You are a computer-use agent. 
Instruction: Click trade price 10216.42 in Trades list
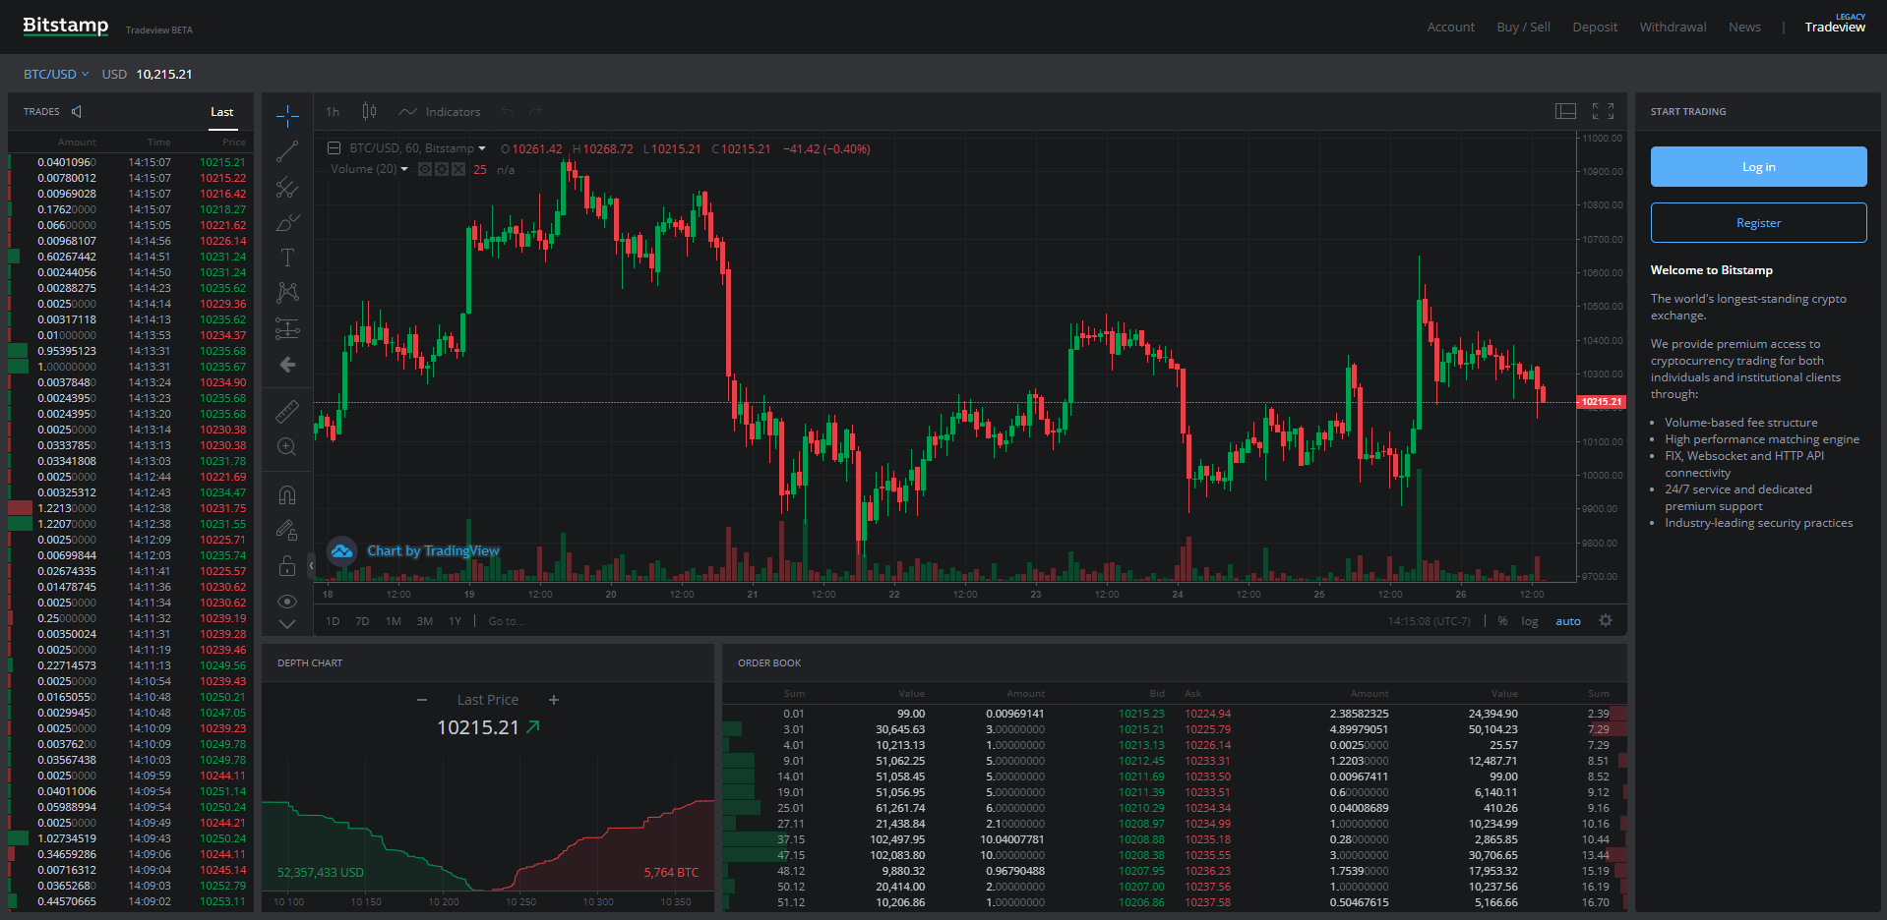(x=223, y=194)
